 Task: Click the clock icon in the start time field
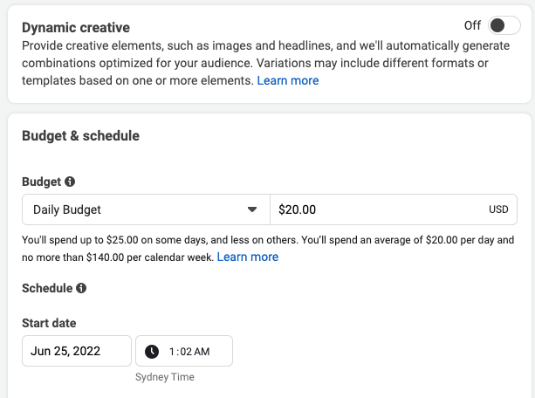[x=152, y=352]
